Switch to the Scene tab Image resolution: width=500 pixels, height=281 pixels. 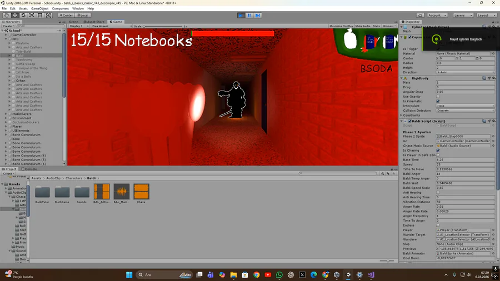(74, 22)
